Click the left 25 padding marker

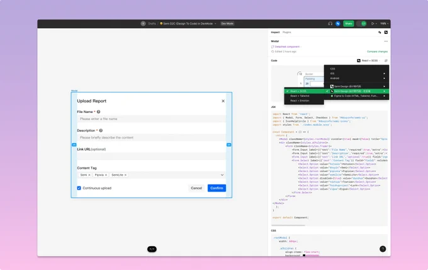coord(74,145)
